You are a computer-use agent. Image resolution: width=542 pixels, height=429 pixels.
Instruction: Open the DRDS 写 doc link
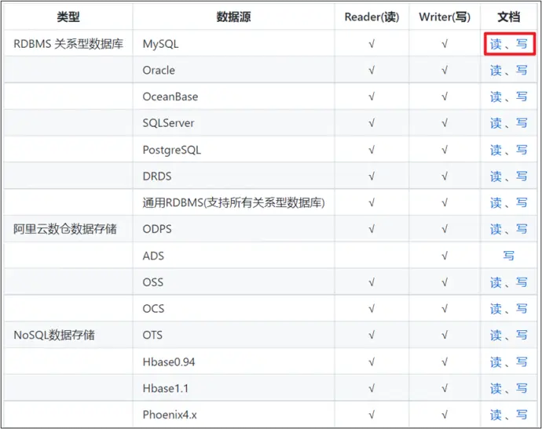tap(522, 176)
